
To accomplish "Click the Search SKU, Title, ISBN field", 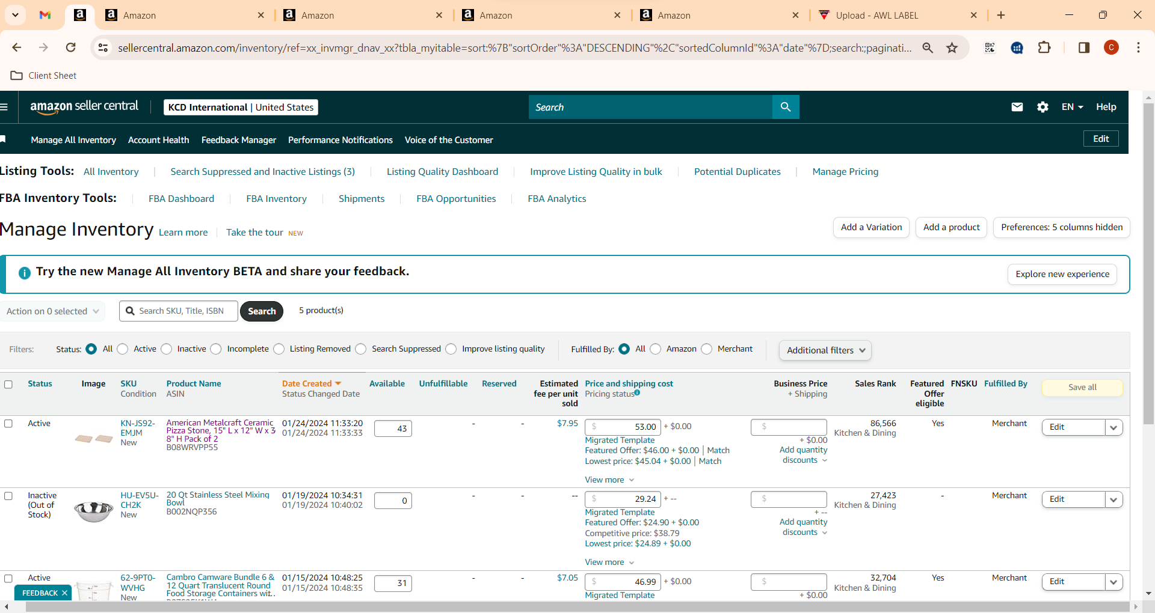I will (179, 311).
